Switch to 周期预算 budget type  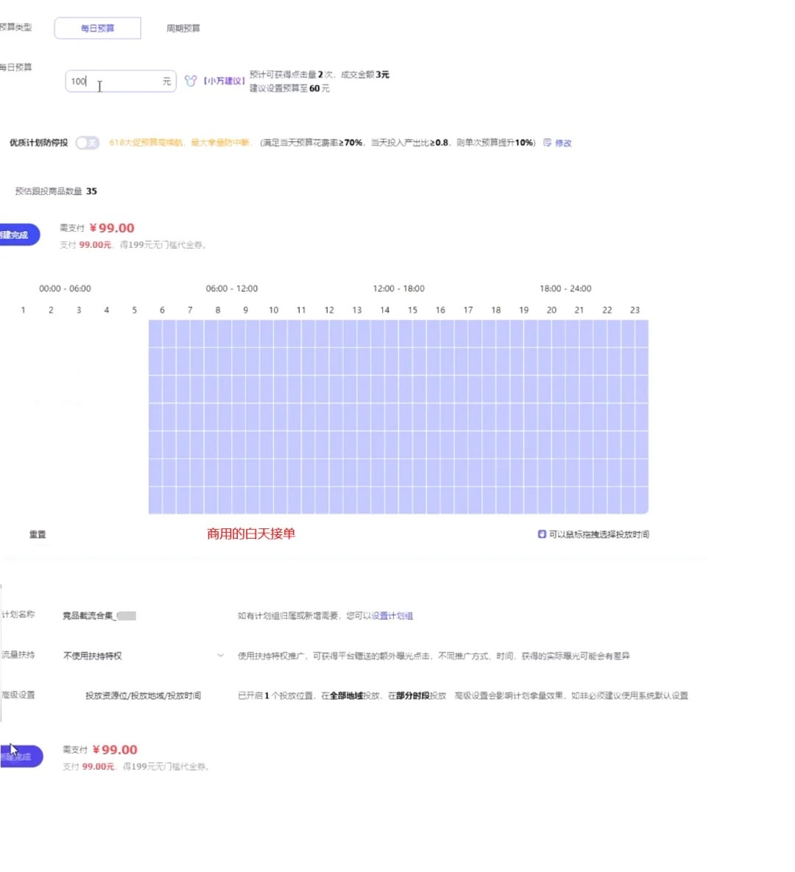click(x=183, y=29)
